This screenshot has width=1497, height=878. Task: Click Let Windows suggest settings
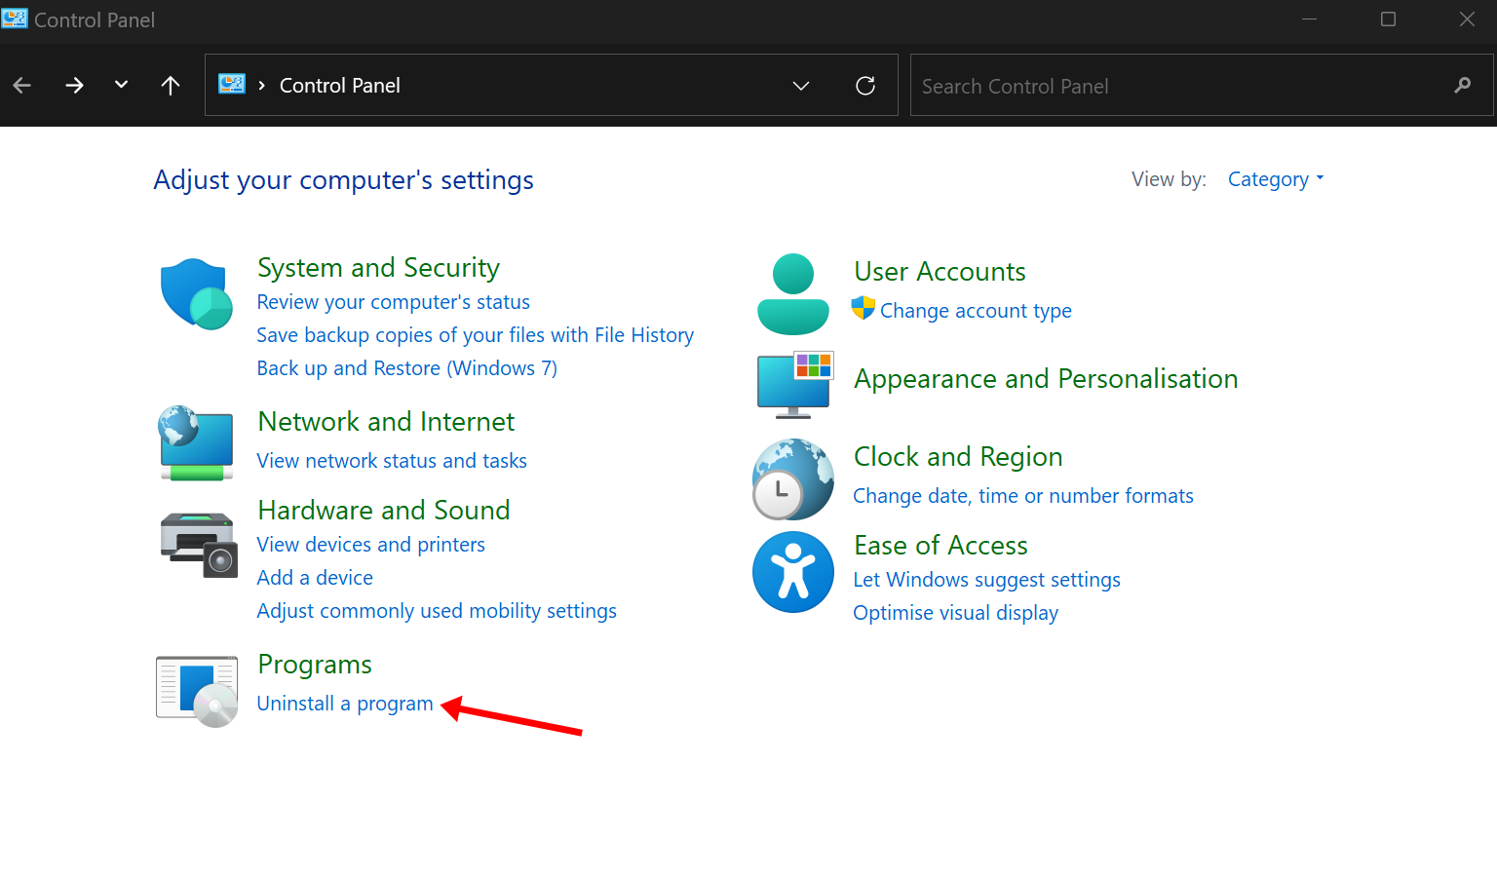pos(987,580)
